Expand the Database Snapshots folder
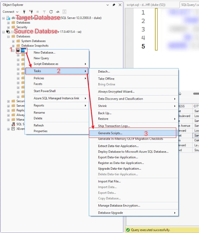 (13, 46)
